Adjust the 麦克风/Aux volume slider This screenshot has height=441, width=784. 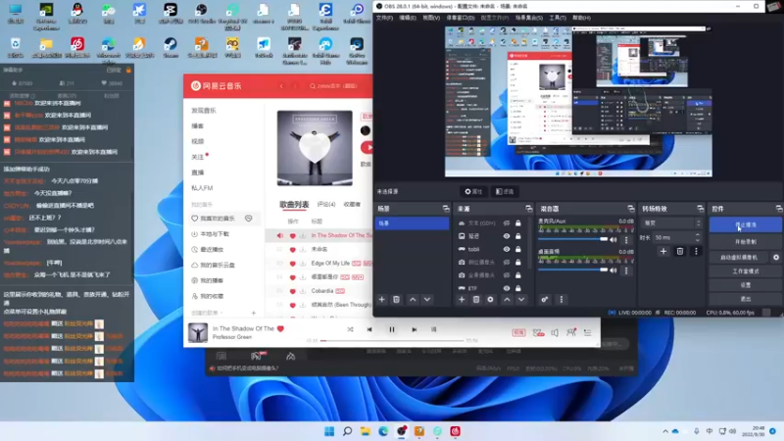(573, 239)
